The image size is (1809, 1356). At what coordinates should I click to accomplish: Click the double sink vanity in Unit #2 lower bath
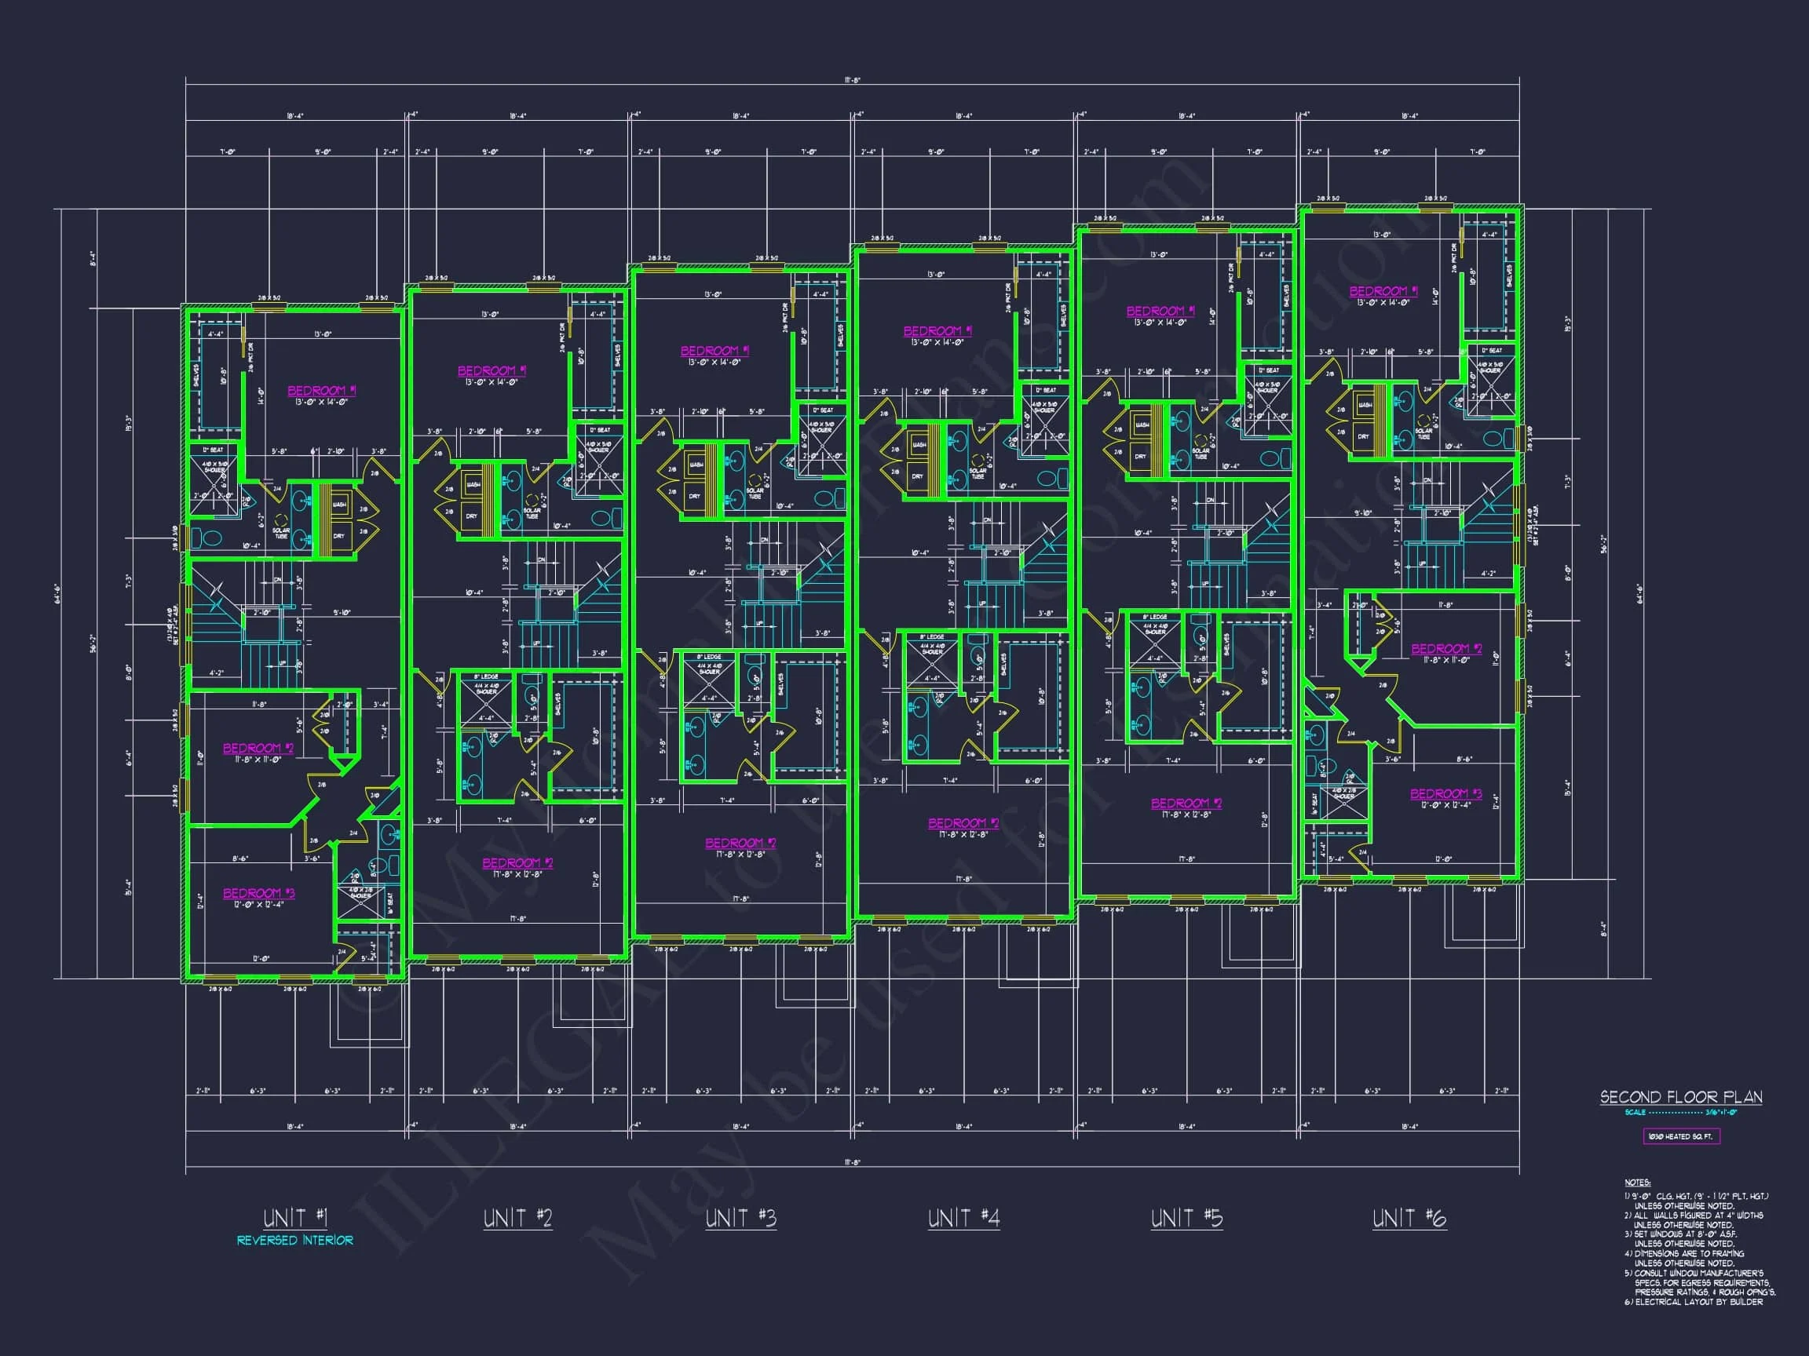(472, 767)
